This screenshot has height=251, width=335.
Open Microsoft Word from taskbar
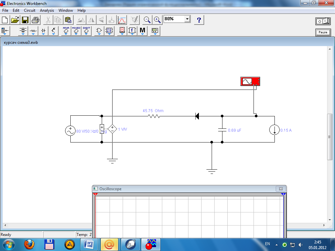(x=89, y=244)
